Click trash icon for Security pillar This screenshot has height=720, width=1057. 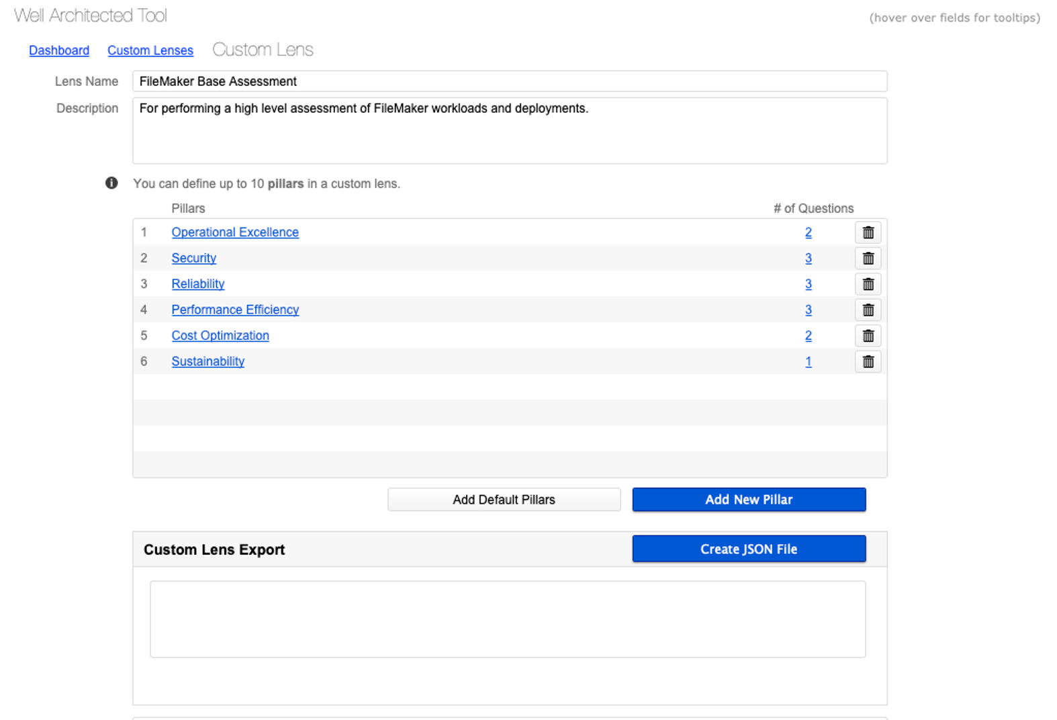868,259
